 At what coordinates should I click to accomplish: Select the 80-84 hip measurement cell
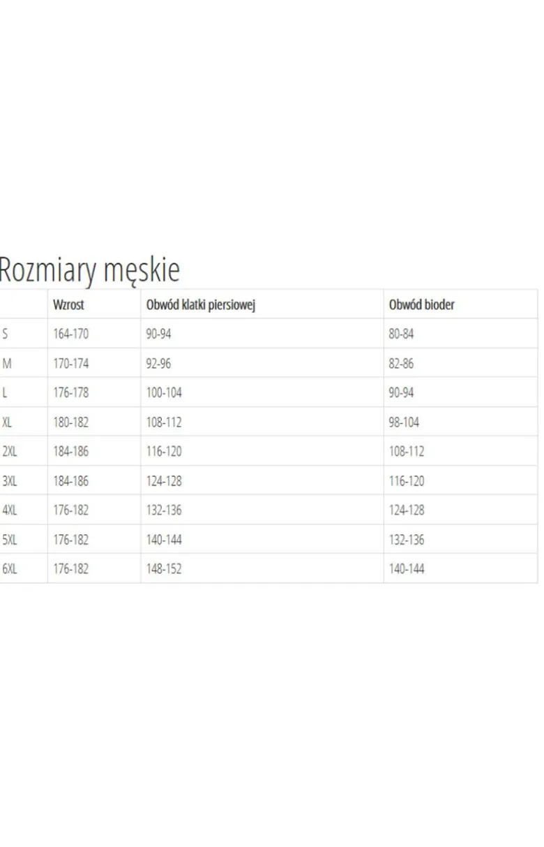[401, 334]
